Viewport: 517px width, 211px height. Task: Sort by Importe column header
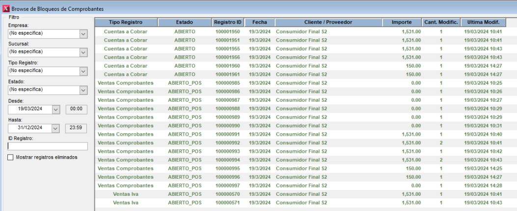coord(401,23)
